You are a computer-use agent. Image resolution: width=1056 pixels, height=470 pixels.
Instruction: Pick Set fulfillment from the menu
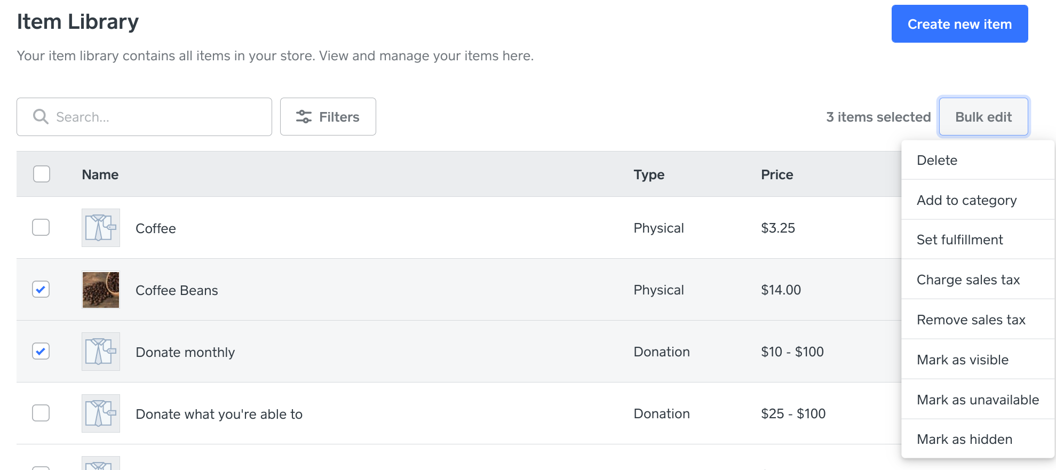tap(959, 240)
